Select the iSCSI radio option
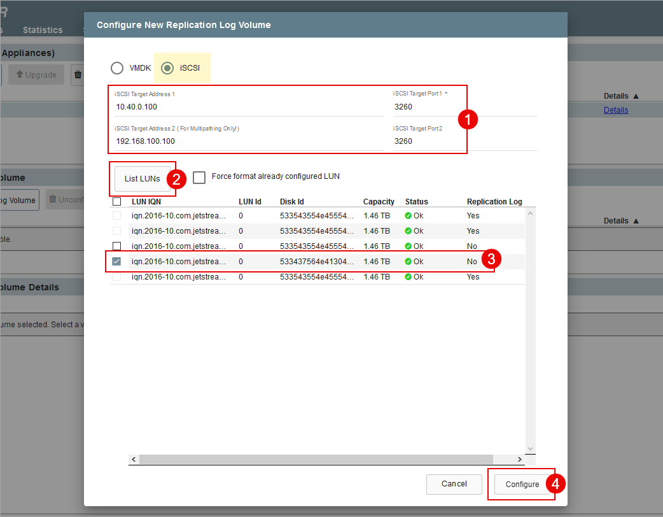 coord(167,68)
